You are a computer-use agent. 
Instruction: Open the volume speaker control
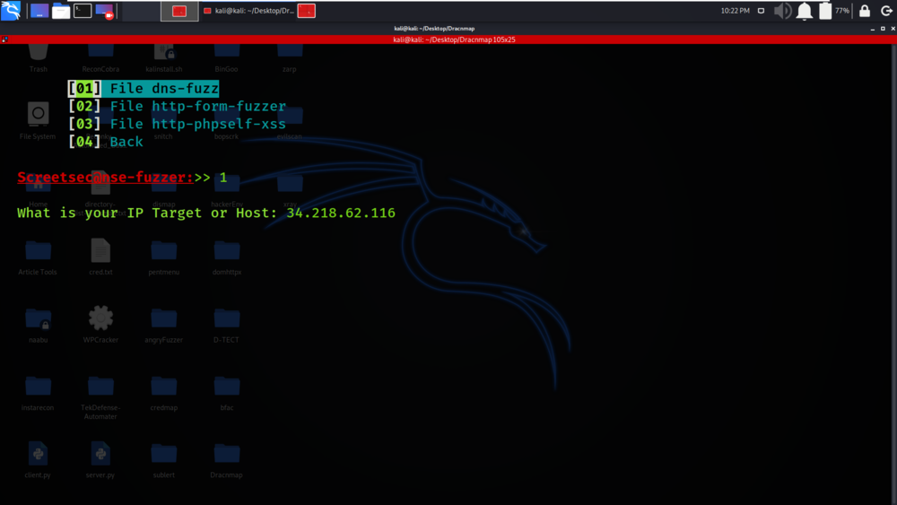tap(782, 11)
